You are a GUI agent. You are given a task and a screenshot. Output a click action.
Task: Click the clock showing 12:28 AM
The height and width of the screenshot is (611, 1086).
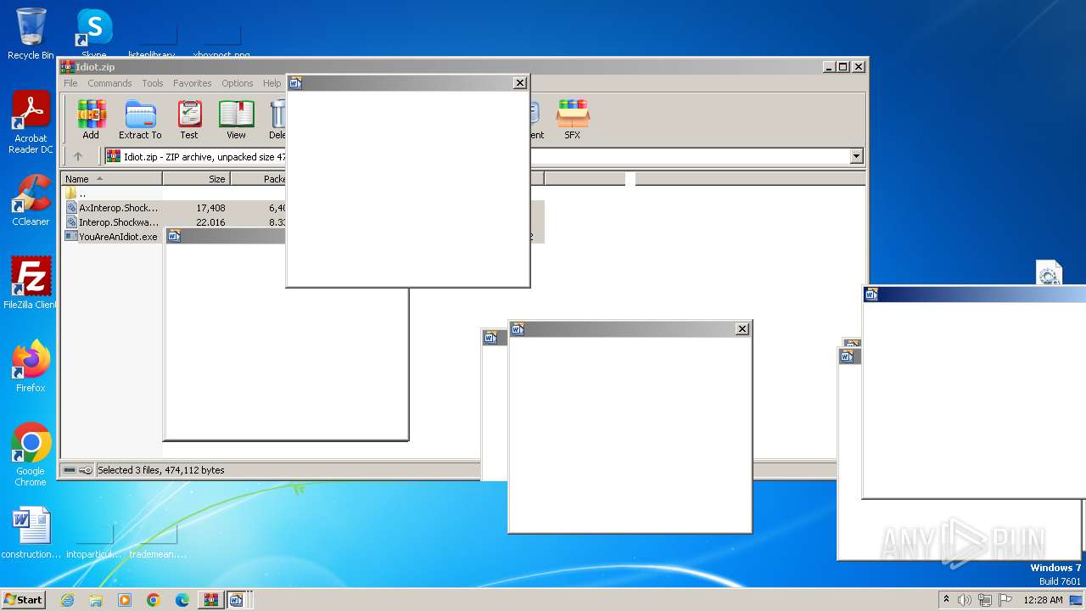pyautogui.click(x=1043, y=600)
